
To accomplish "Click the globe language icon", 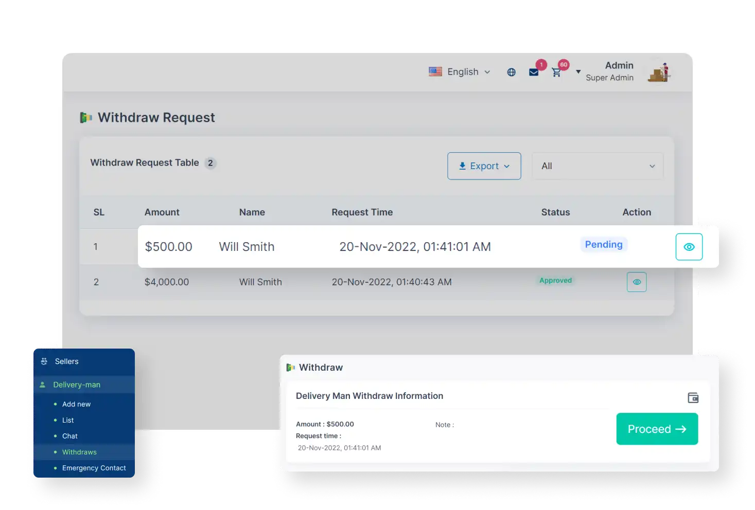I will (511, 72).
